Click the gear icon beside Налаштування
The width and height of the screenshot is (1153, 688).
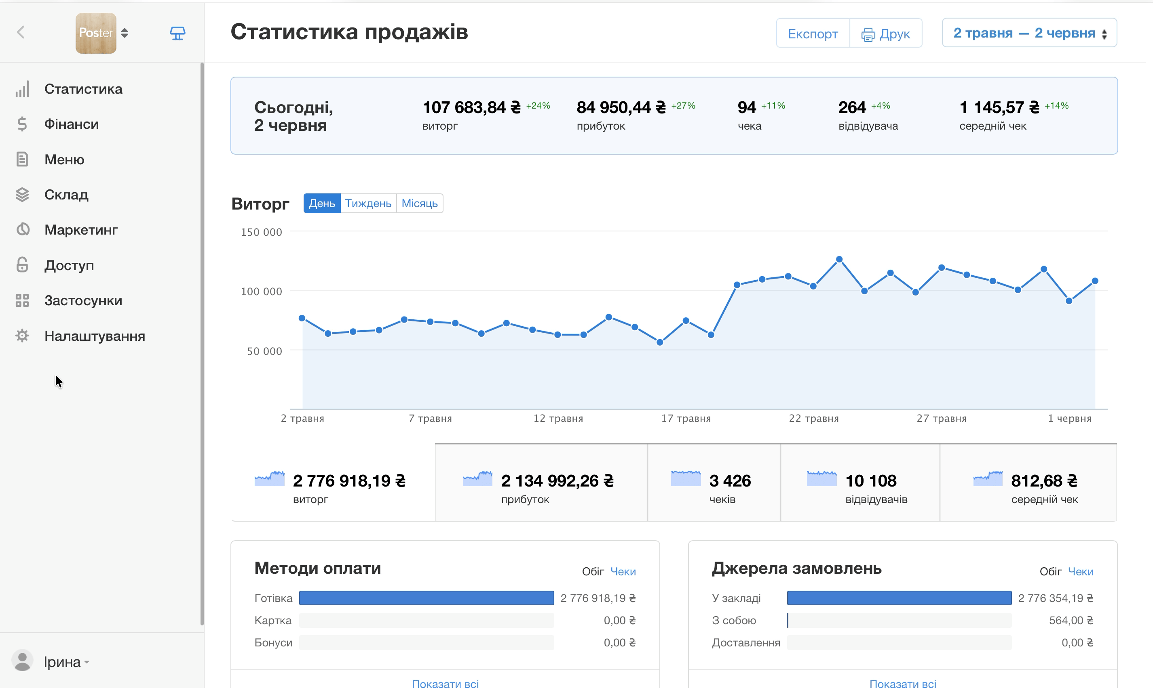click(x=22, y=336)
